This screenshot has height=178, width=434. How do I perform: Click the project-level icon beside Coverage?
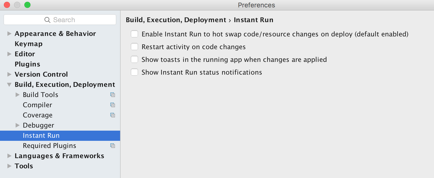coord(113,115)
